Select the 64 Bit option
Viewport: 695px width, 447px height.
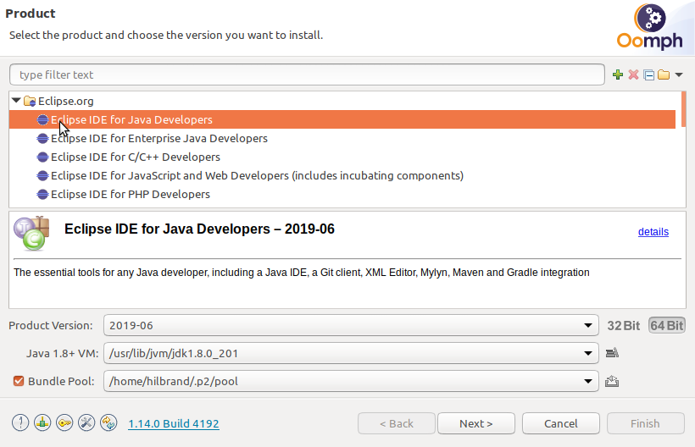tap(667, 325)
